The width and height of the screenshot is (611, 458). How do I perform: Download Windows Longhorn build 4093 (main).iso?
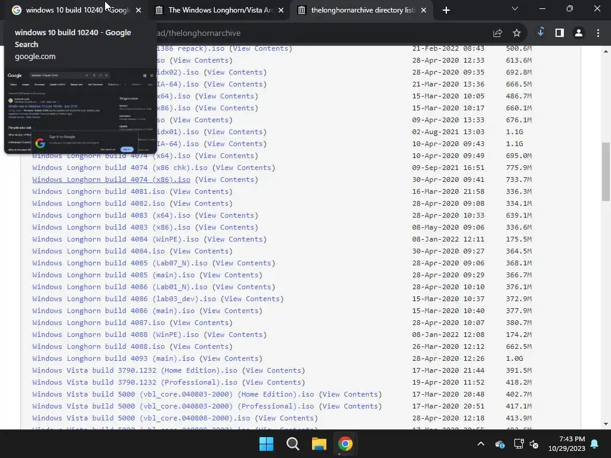(113, 358)
